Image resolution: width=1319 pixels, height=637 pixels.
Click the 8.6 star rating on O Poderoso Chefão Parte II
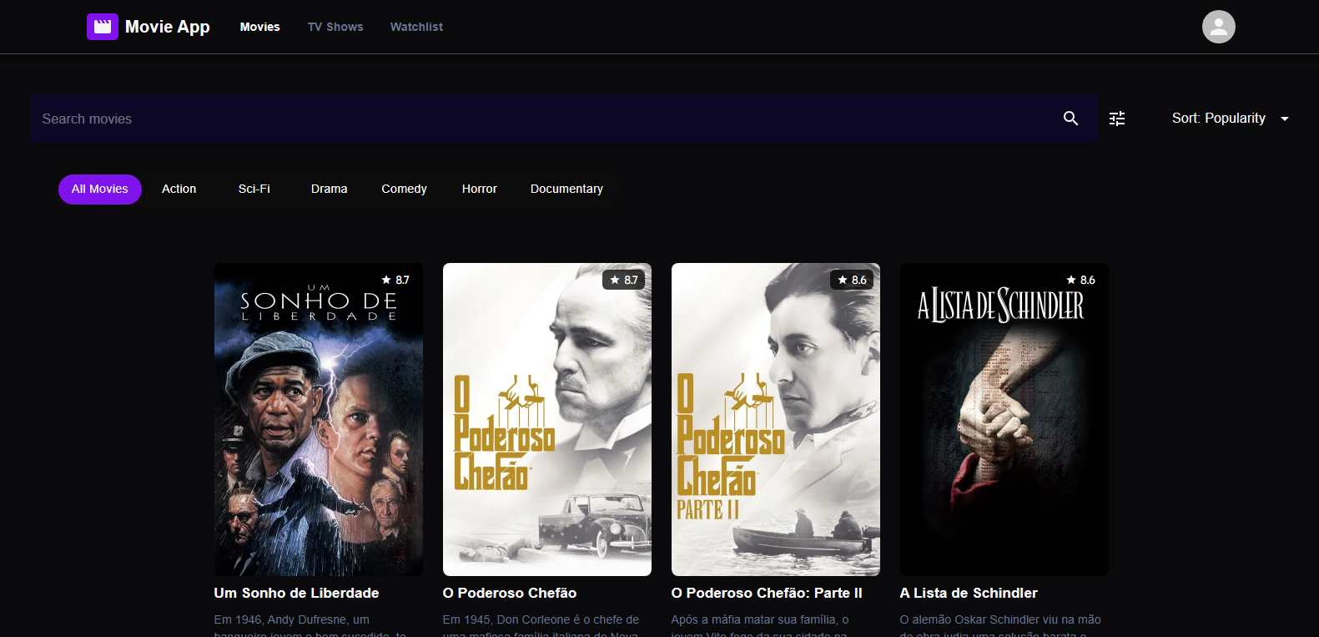(x=853, y=280)
